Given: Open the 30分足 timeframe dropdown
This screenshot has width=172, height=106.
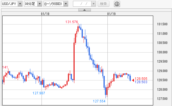Looking at the screenshot, I should coord(33,4).
